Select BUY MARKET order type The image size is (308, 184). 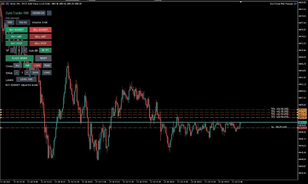pyautogui.click(x=16, y=30)
